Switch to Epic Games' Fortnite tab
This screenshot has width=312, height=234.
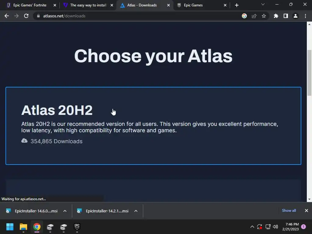click(x=30, y=5)
